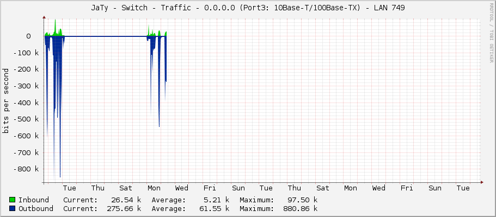Click Outbound average value 61.55 k

pos(215,208)
